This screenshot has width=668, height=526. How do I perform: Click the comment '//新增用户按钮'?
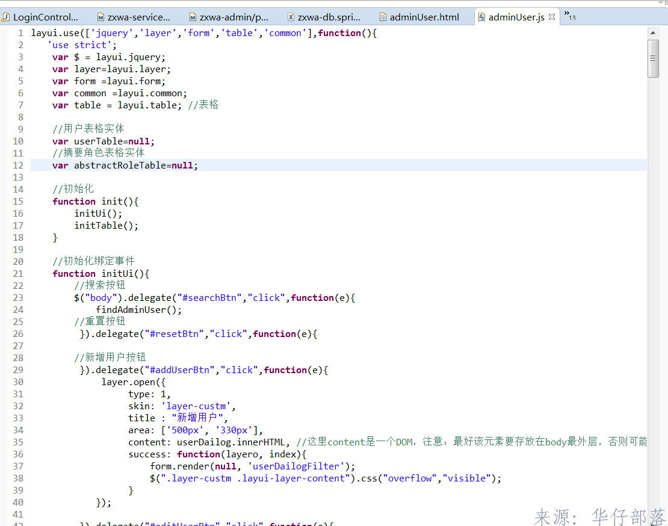click(110, 357)
